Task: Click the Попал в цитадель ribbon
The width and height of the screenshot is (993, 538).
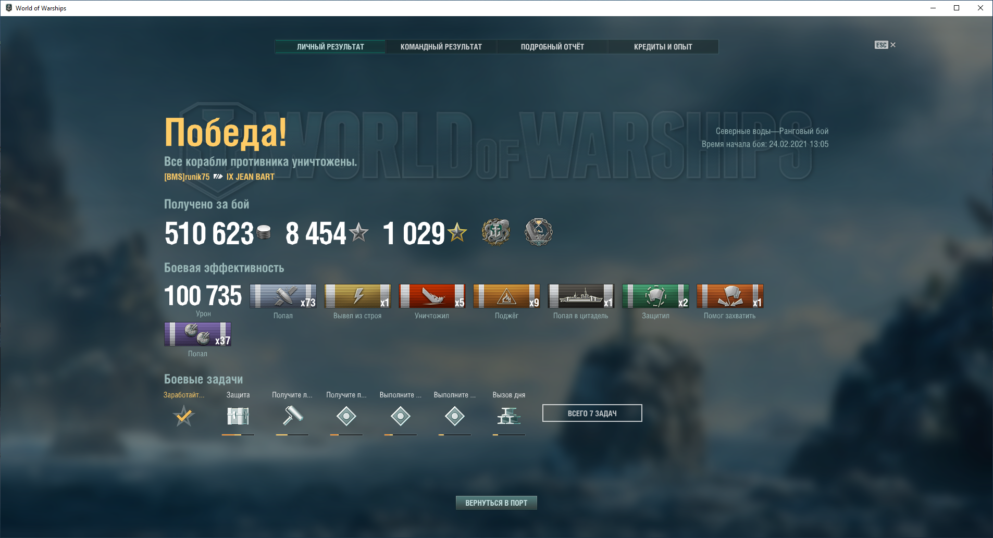Action: tap(581, 296)
